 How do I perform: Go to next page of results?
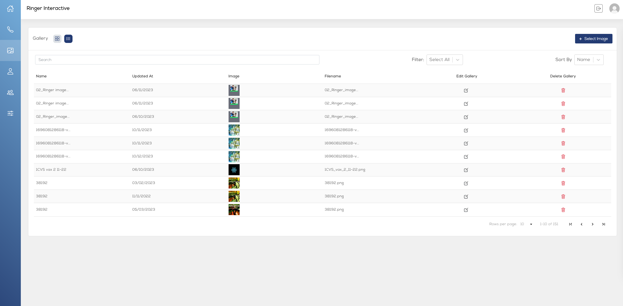click(592, 224)
